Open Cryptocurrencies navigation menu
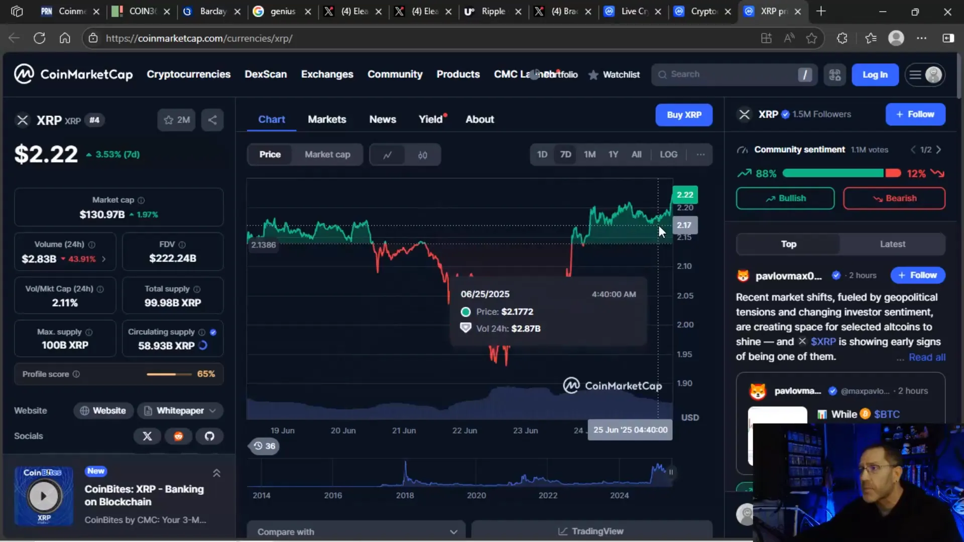 click(x=188, y=74)
